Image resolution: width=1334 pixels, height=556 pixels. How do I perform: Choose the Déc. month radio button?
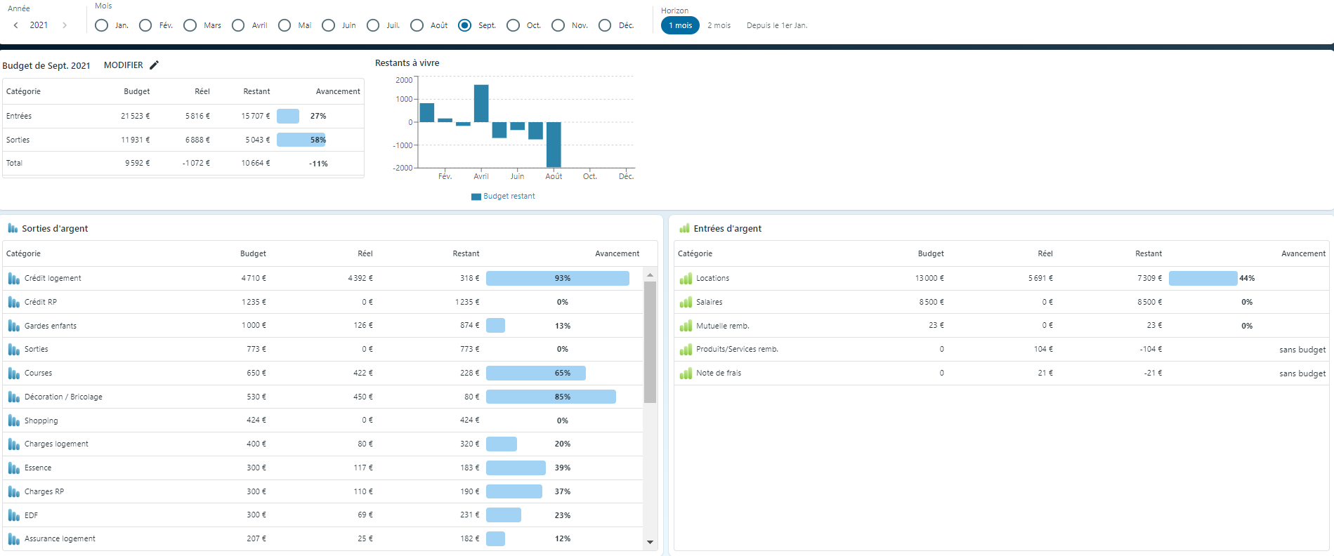605,25
